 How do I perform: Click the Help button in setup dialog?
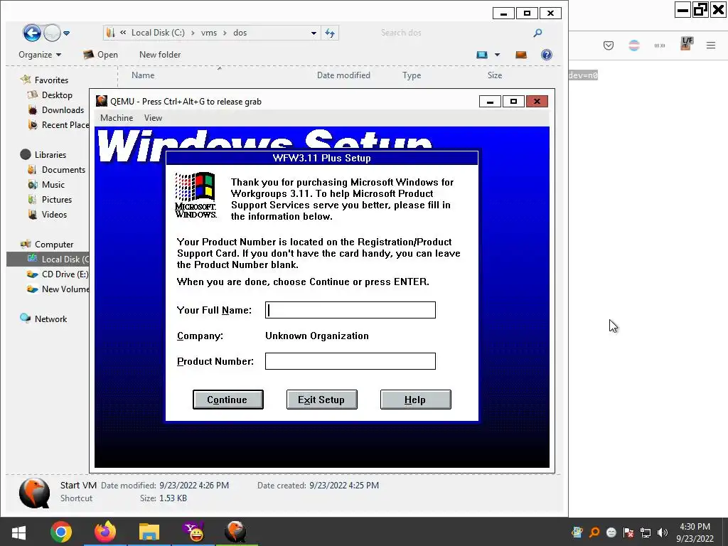coord(415,400)
